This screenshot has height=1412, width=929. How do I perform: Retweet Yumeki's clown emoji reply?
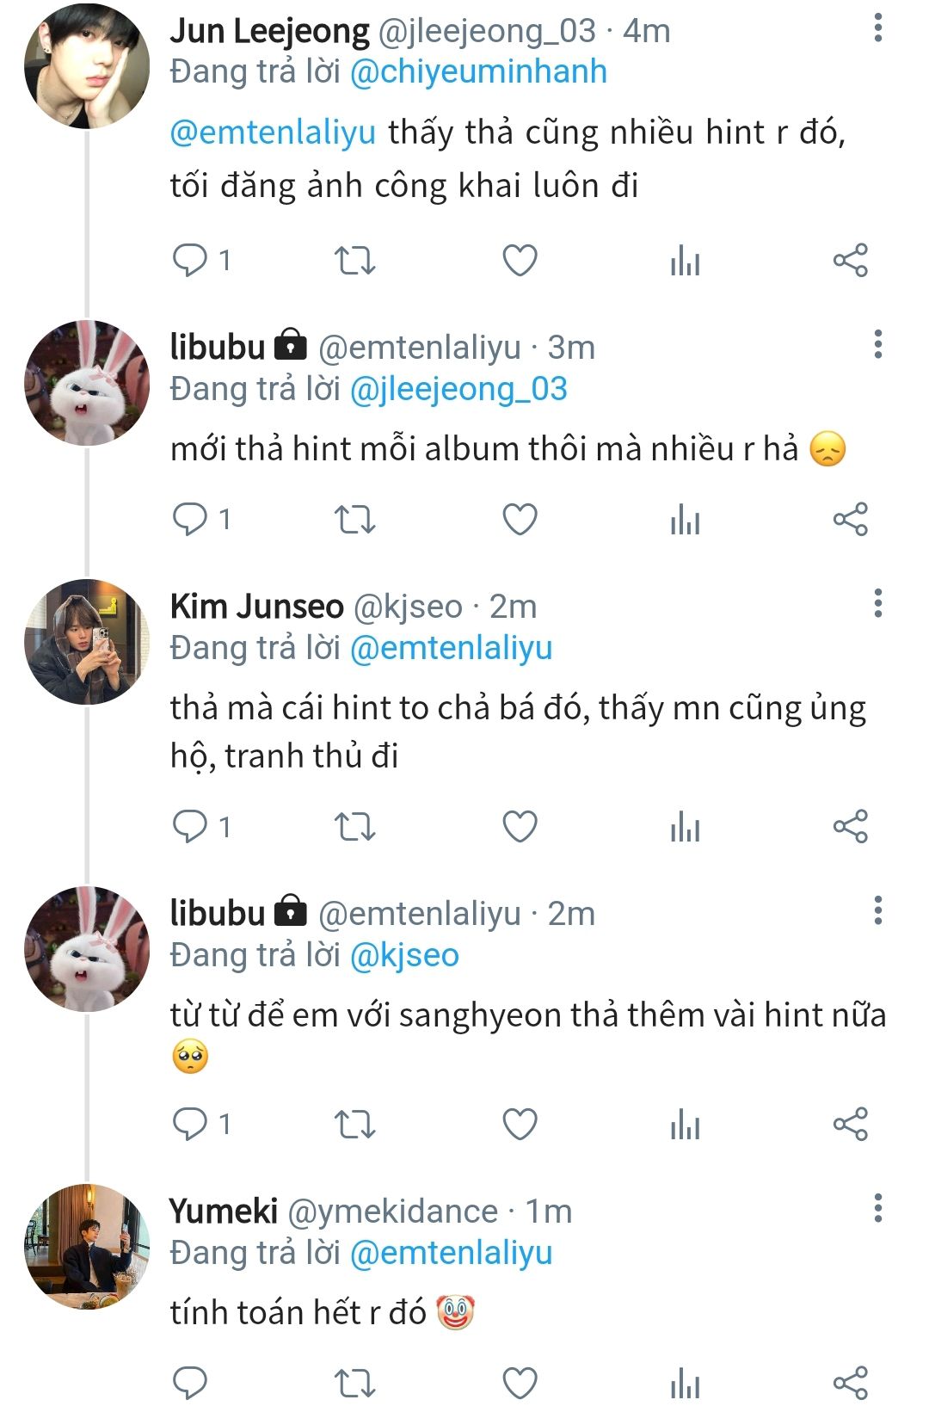354,1384
